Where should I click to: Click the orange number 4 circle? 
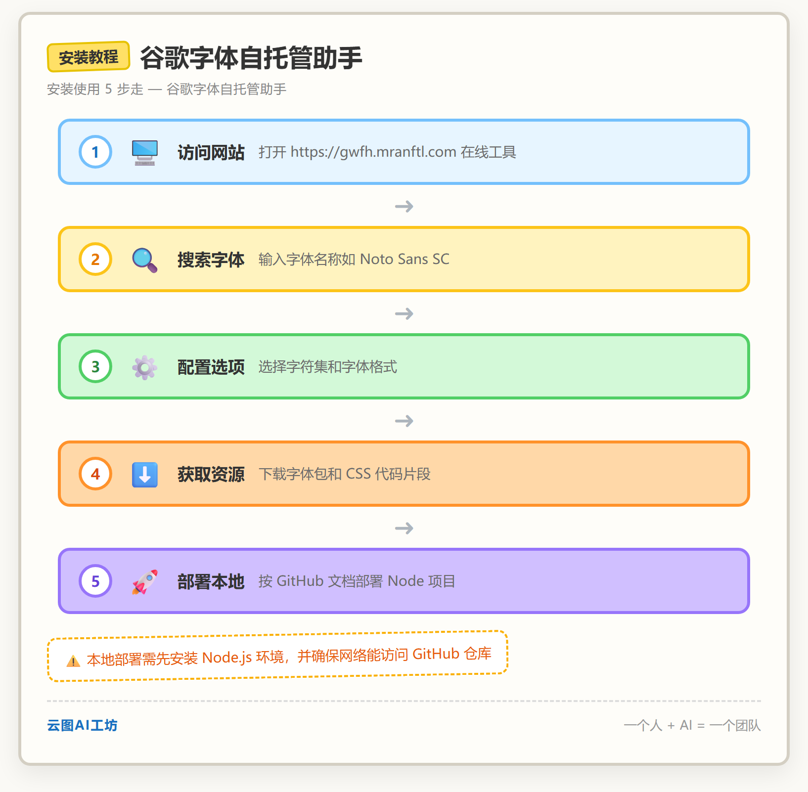pyautogui.click(x=95, y=474)
